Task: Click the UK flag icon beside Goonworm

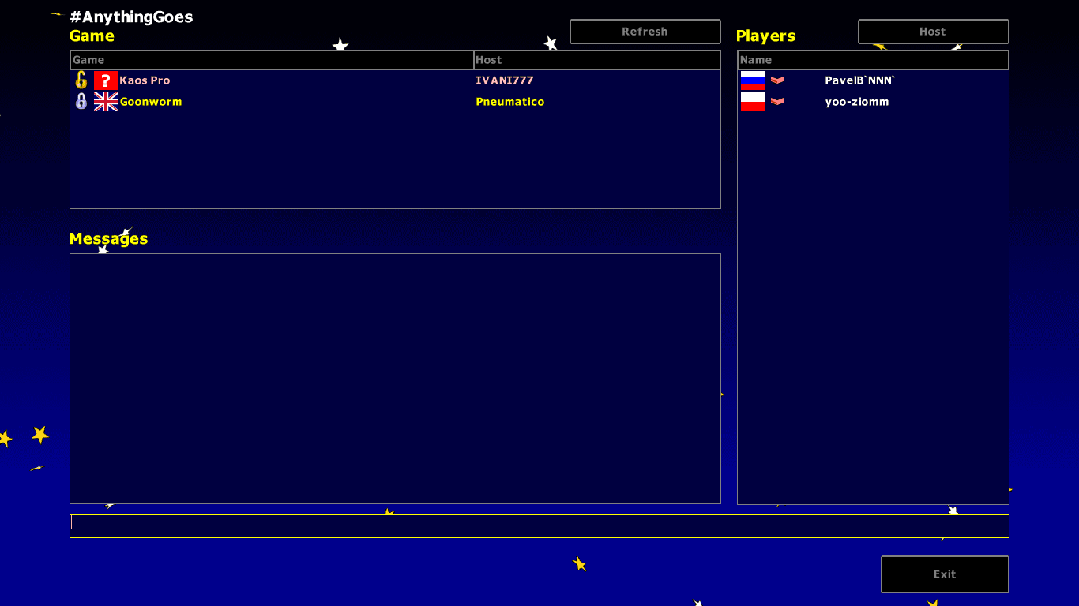Action: click(x=105, y=102)
